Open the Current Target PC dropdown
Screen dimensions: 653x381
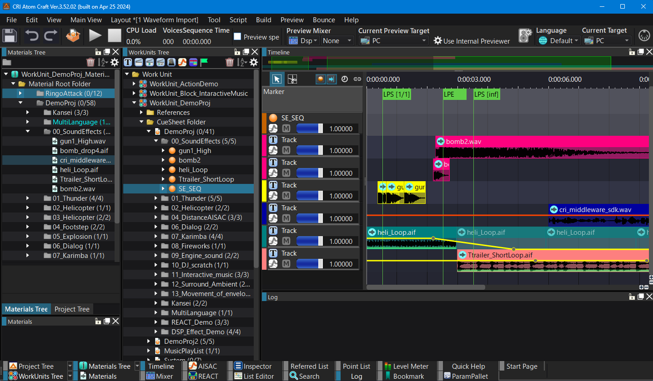[607, 40]
